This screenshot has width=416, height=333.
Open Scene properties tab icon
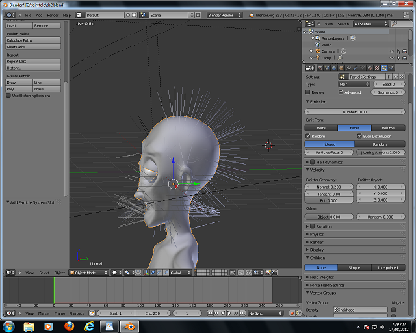click(327, 68)
